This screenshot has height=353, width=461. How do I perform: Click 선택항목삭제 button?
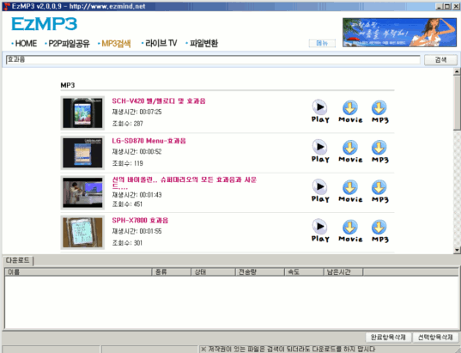[435, 337]
